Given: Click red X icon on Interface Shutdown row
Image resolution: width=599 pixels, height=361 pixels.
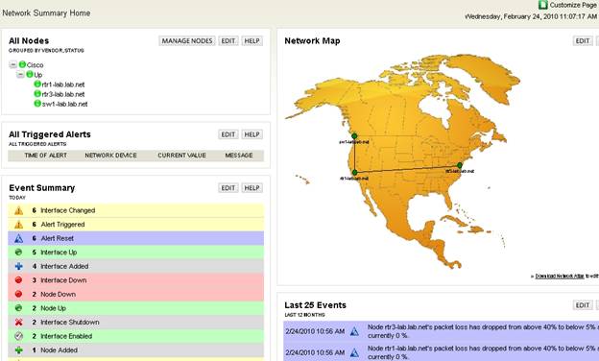Looking at the screenshot, I should pyautogui.click(x=18, y=322).
